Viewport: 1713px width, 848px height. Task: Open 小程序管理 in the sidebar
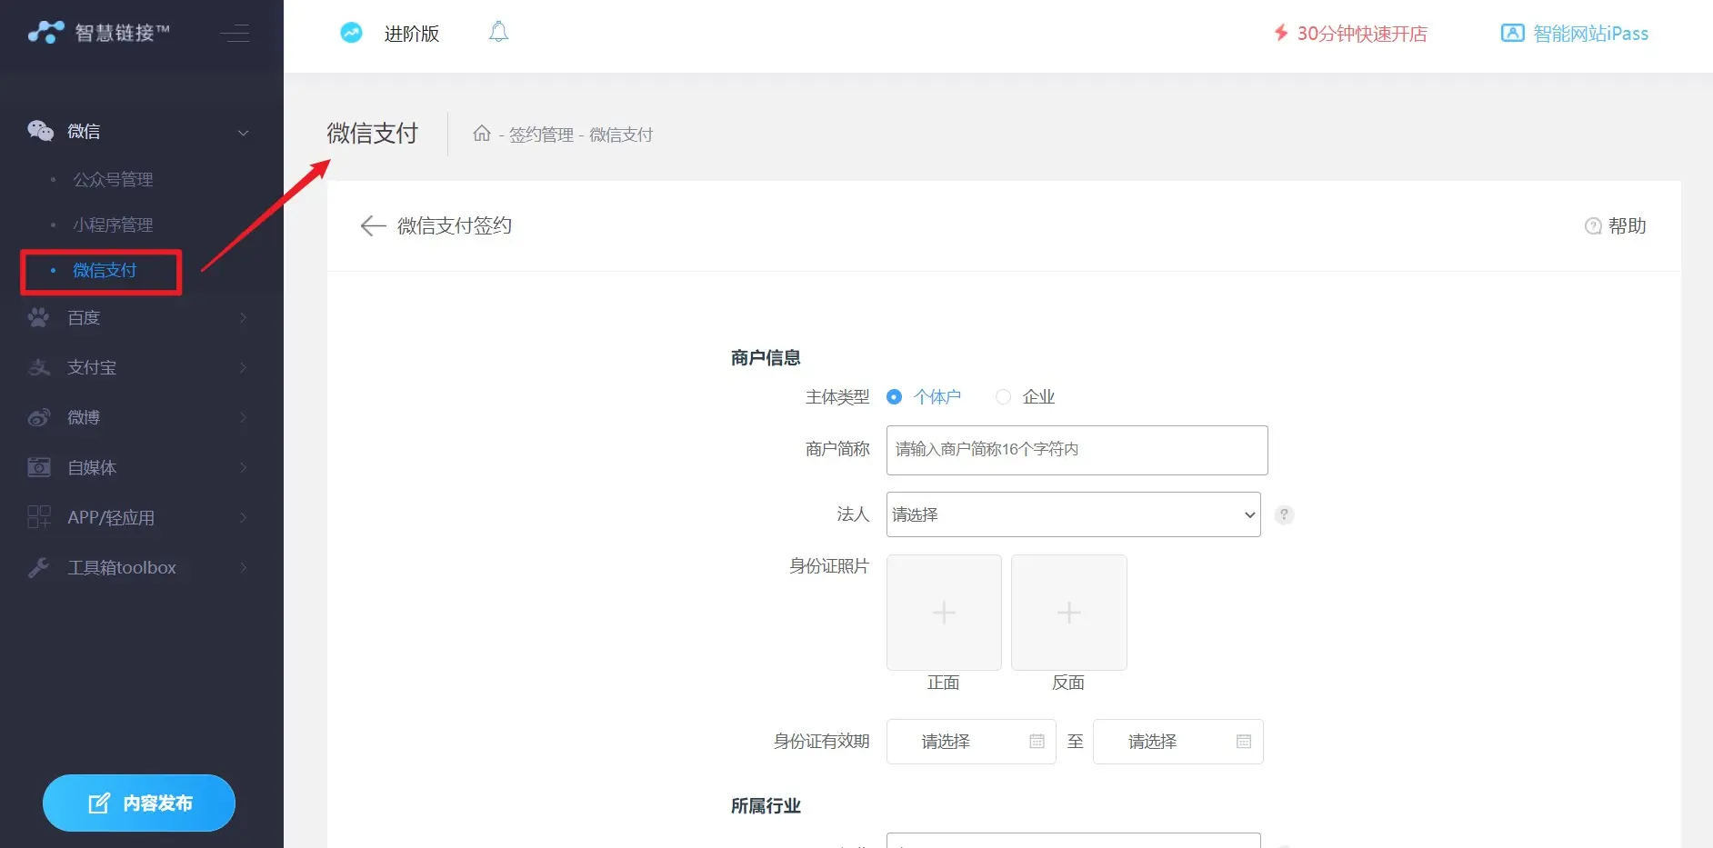pyautogui.click(x=113, y=225)
